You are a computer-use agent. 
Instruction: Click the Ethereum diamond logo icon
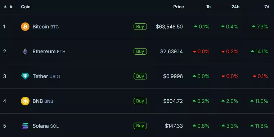[25, 51]
